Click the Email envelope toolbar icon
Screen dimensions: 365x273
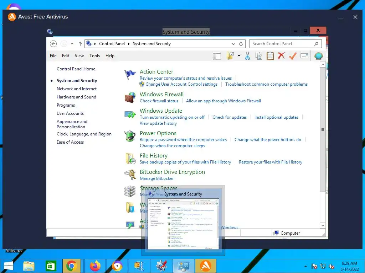pyautogui.click(x=304, y=56)
